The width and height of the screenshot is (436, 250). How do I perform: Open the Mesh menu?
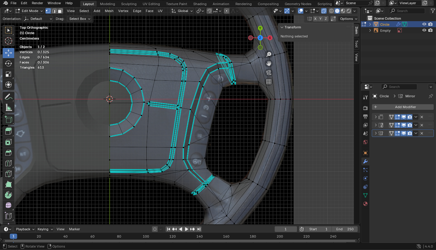(x=109, y=11)
